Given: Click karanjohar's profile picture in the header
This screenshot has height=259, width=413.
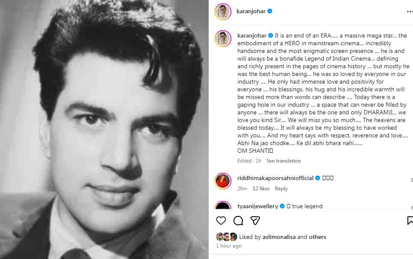Looking at the screenshot, I should 222,12.
